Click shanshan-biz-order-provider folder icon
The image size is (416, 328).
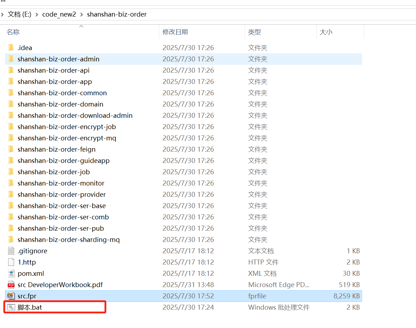(11, 194)
